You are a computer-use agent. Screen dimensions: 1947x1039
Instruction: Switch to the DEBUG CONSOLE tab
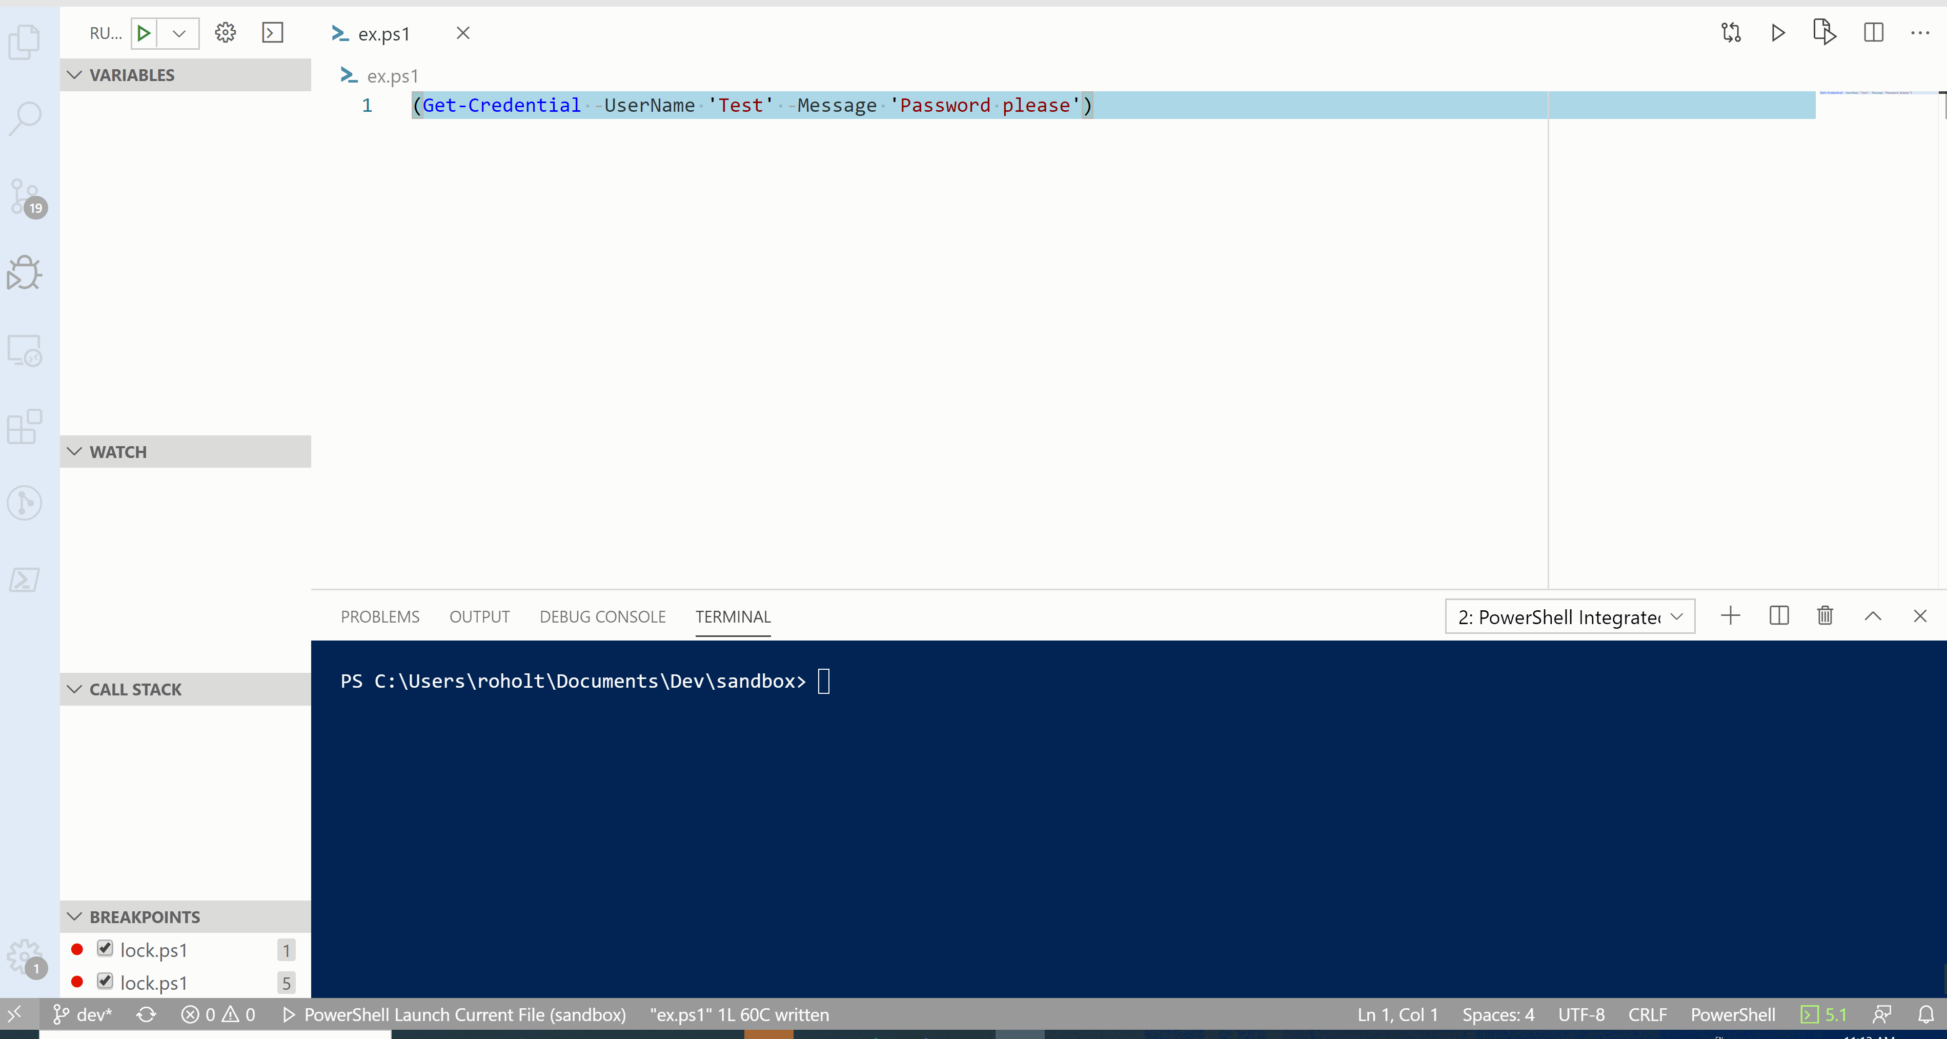pyautogui.click(x=602, y=616)
